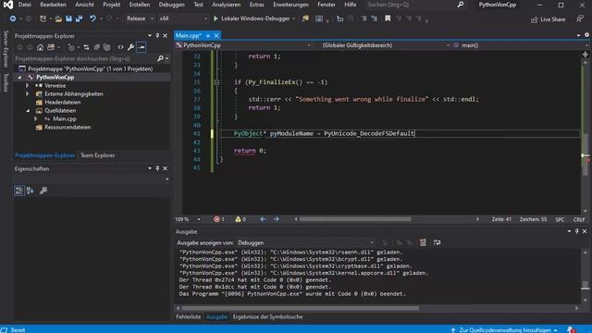Click the clear all output icon
Viewport: 592px width, 333px height.
coord(423,242)
